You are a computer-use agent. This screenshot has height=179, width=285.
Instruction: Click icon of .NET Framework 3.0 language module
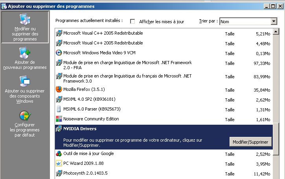(59, 76)
